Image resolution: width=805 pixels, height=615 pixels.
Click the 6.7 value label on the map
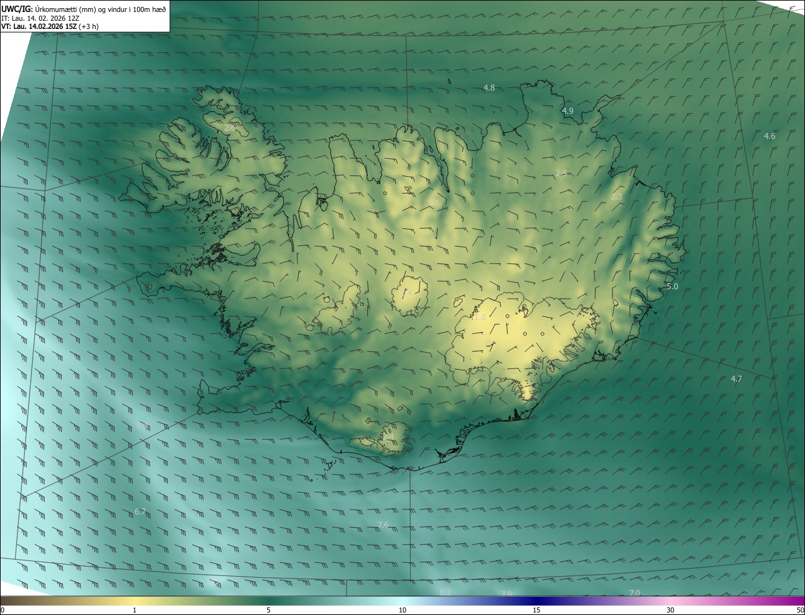pos(140,512)
